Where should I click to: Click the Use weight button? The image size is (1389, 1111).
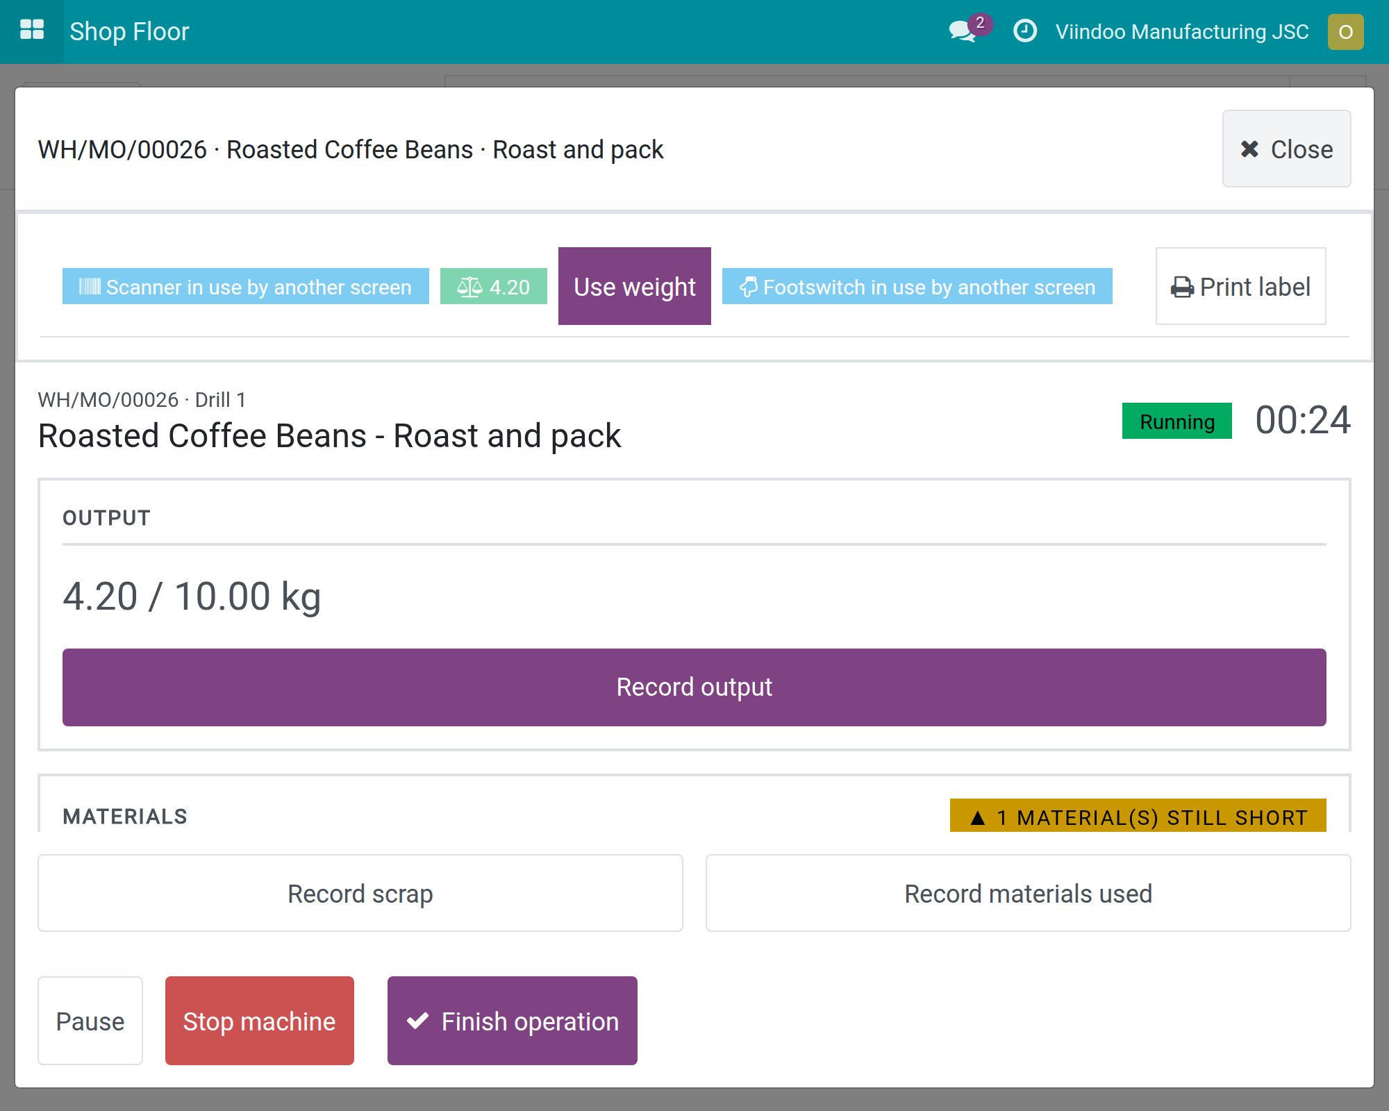pyautogui.click(x=635, y=286)
